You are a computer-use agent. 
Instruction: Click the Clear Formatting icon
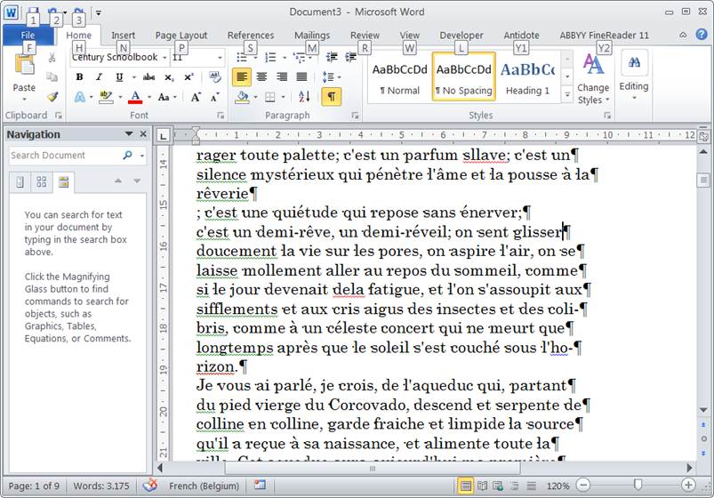(215, 77)
